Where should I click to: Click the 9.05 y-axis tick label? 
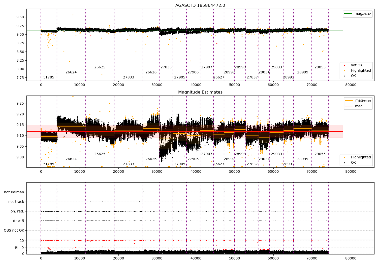[20, 147]
